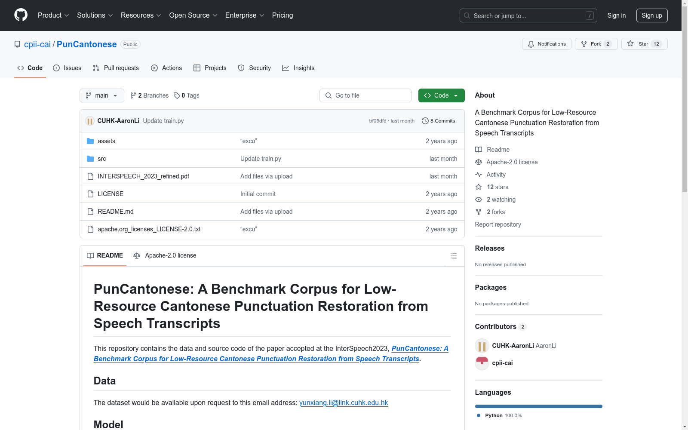Open the green Code dropdown

click(441, 95)
